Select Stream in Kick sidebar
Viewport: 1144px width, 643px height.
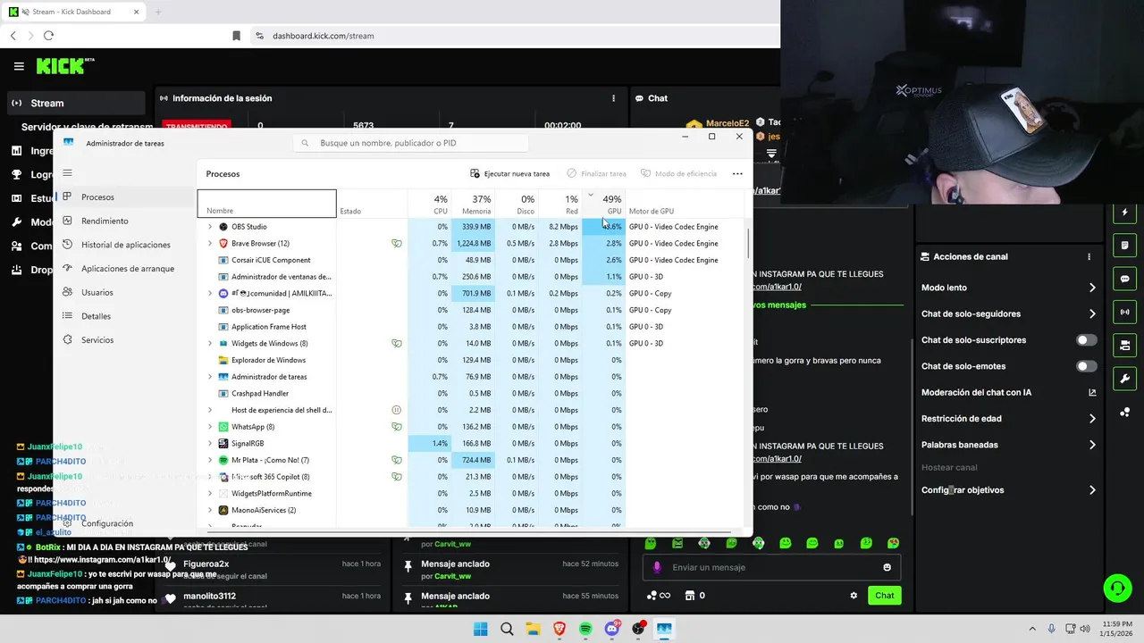tap(75, 103)
